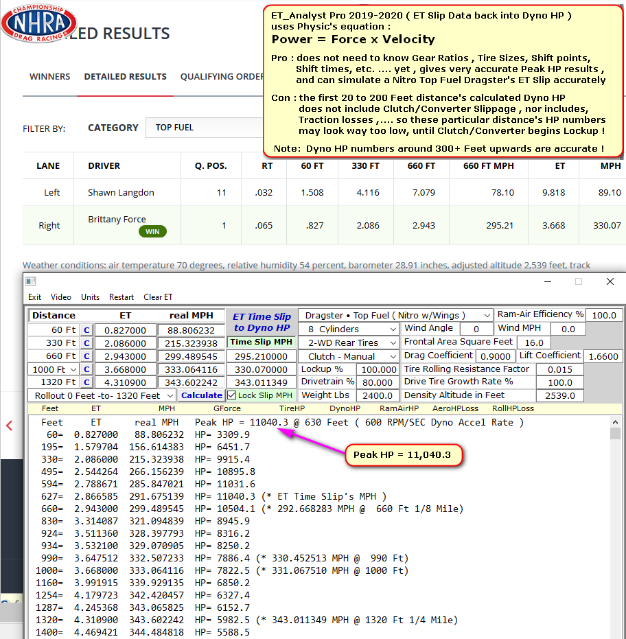This screenshot has height=639, width=626.
Task: Click the Density Altitude in Feet field
Action: click(560, 396)
